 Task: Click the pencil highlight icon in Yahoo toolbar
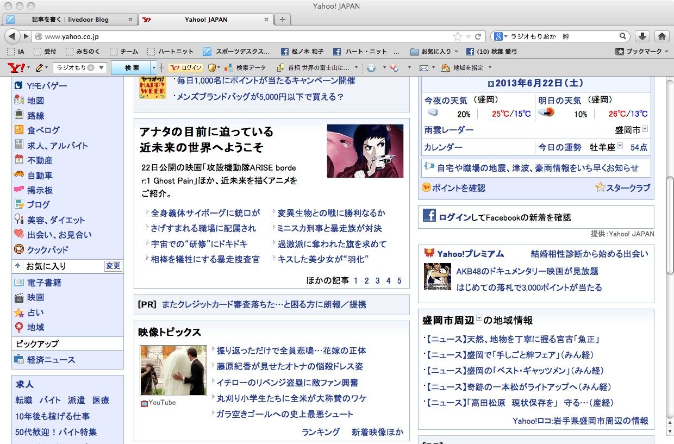pyautogui.click(x=39, y=68)
